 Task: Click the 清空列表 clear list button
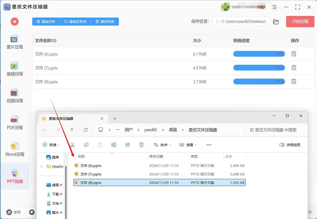pyautogui.click(x=105, y=21)
